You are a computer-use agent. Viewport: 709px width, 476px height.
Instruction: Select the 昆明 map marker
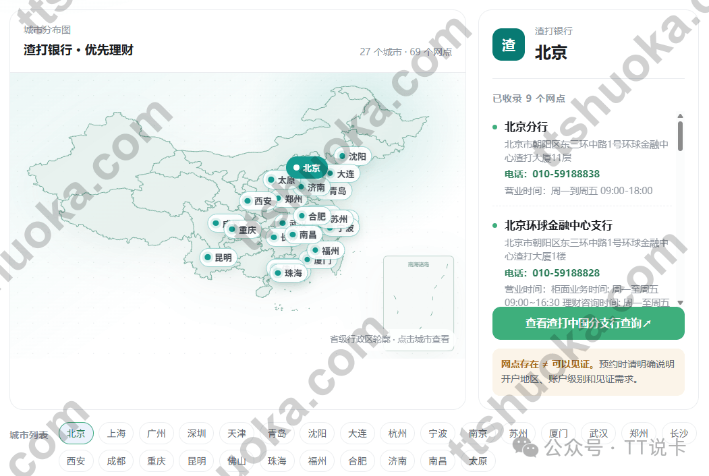click(219, 257)
